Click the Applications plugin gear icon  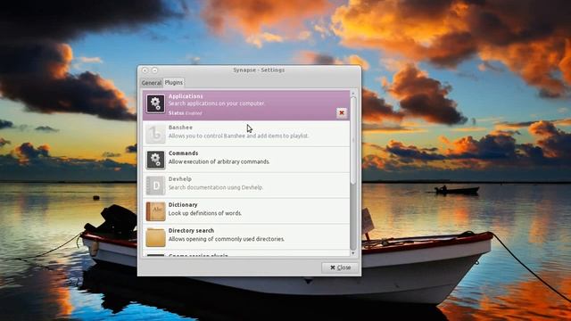(155, 103)
